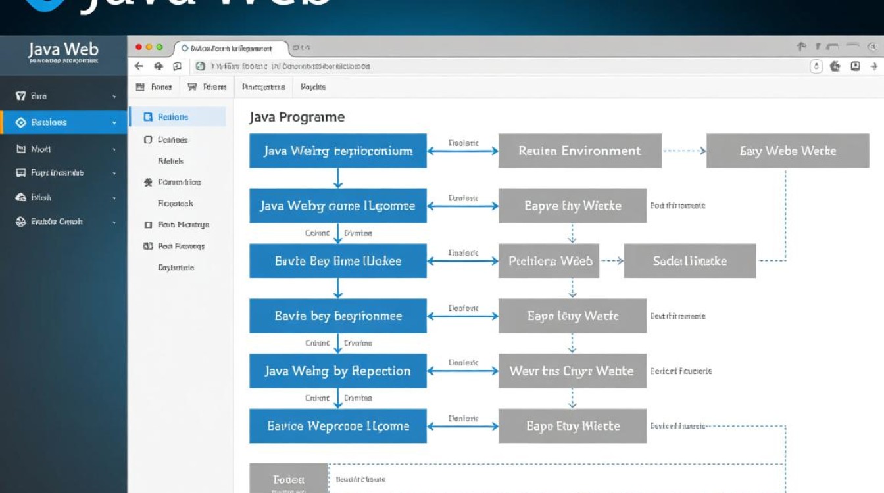The image size is (884, 493).
Task: Click the "Reuien Environment" gray box
Action: (579, 151)
